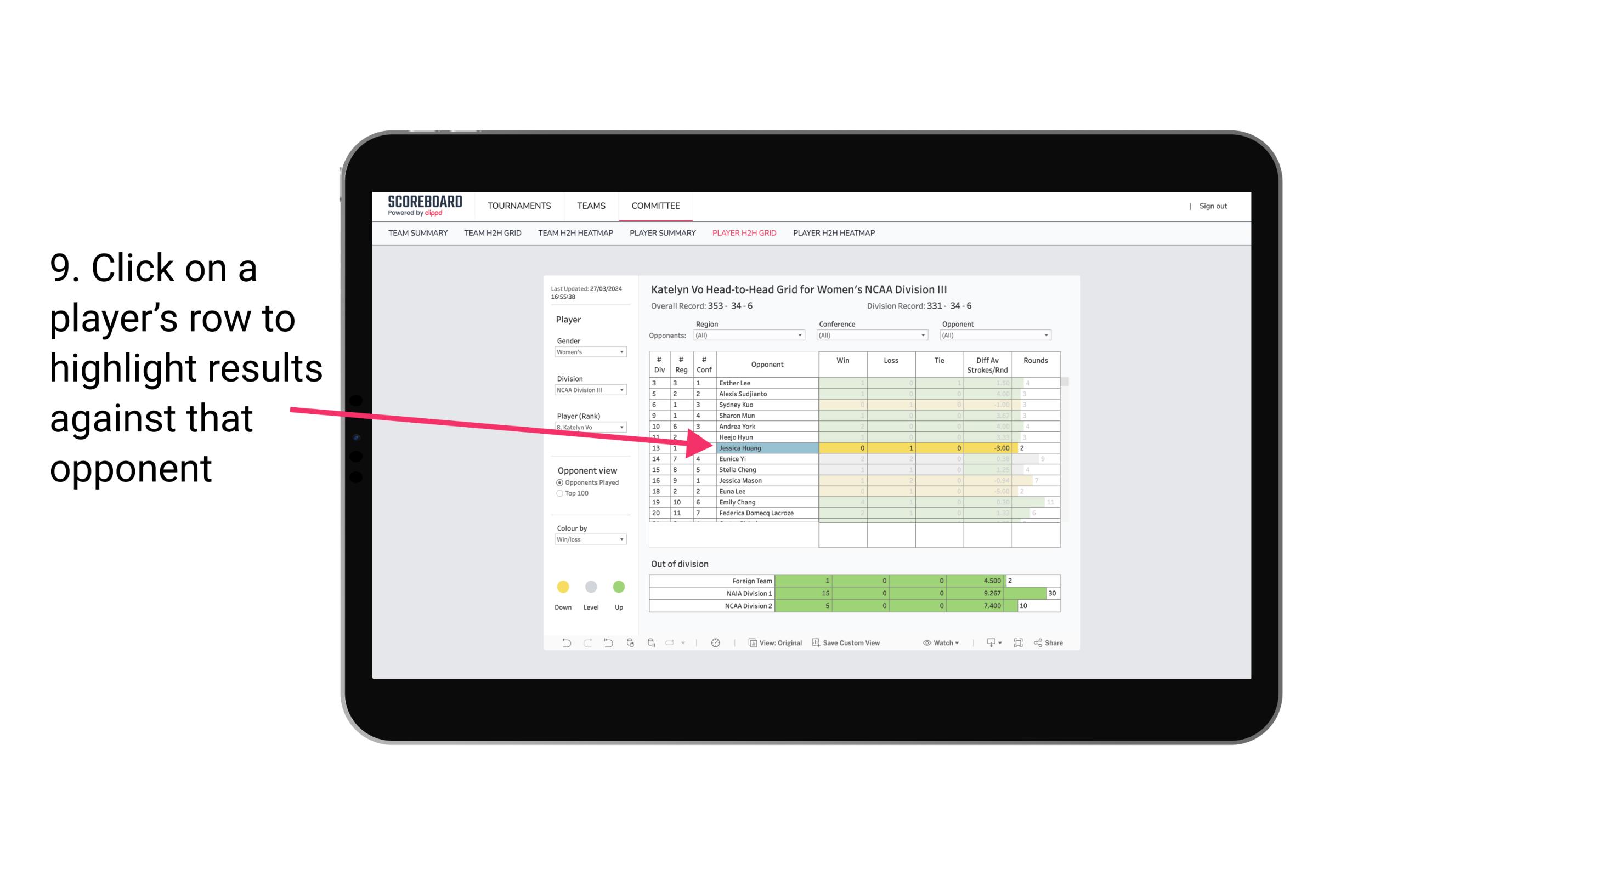Click the export/download icon in toolbar
Image resolution: width=1618 pixels, height=870 pixels.
pos(993,644)
